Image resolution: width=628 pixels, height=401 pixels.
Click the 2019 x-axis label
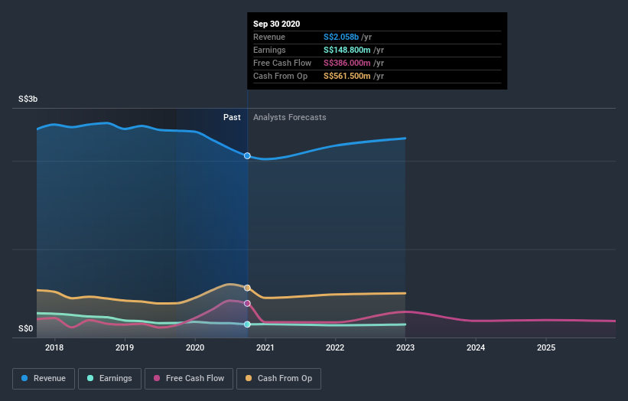coord(125,347)
